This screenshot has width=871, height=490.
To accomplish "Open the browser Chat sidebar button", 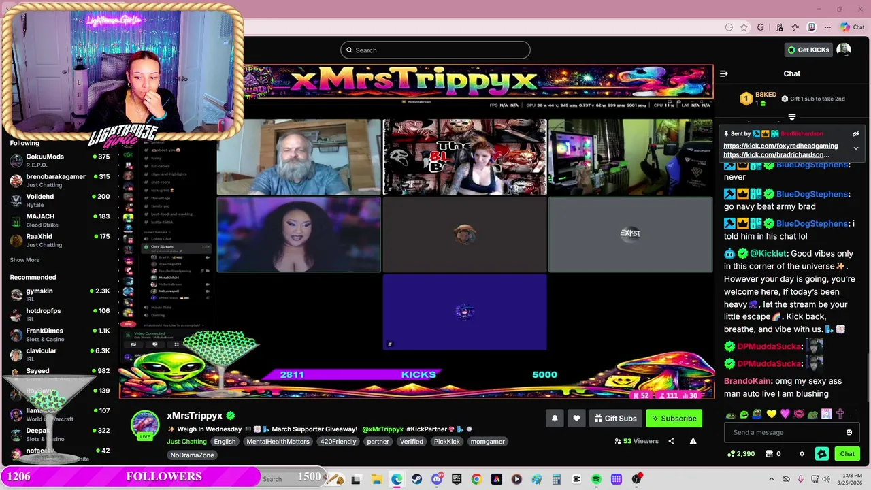I will [x=852, y=27].
